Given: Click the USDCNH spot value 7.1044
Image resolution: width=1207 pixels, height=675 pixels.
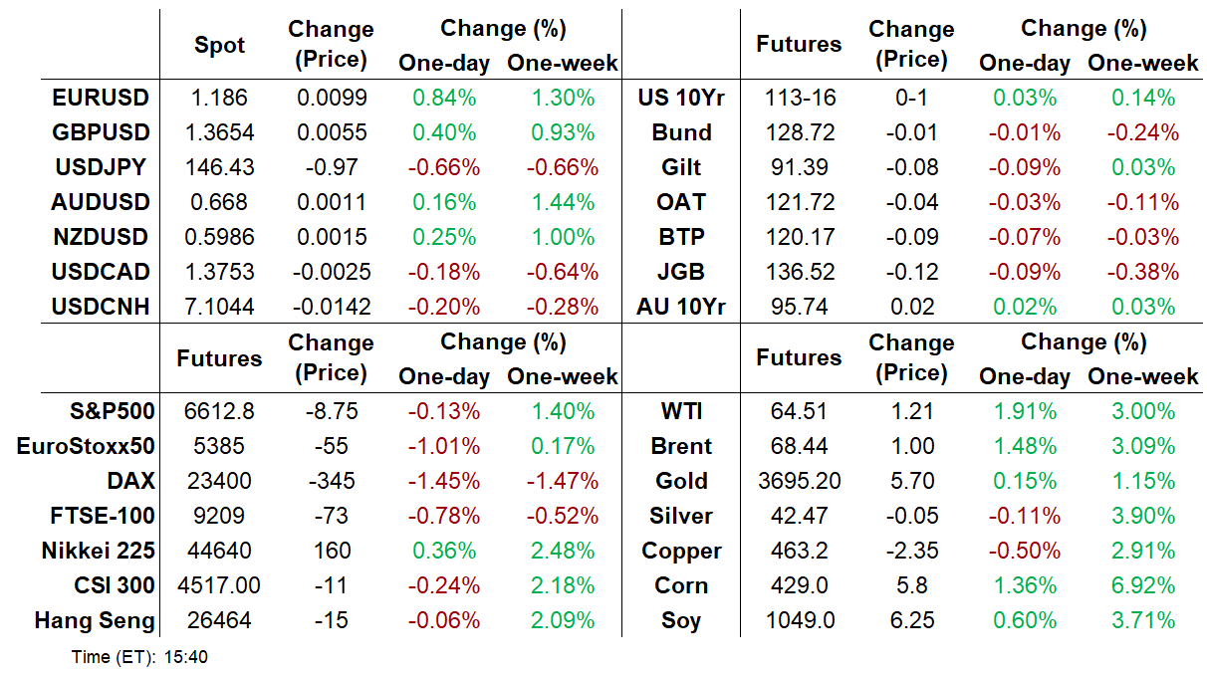Looking at the screenshot, I should click(x=219, y=307).
